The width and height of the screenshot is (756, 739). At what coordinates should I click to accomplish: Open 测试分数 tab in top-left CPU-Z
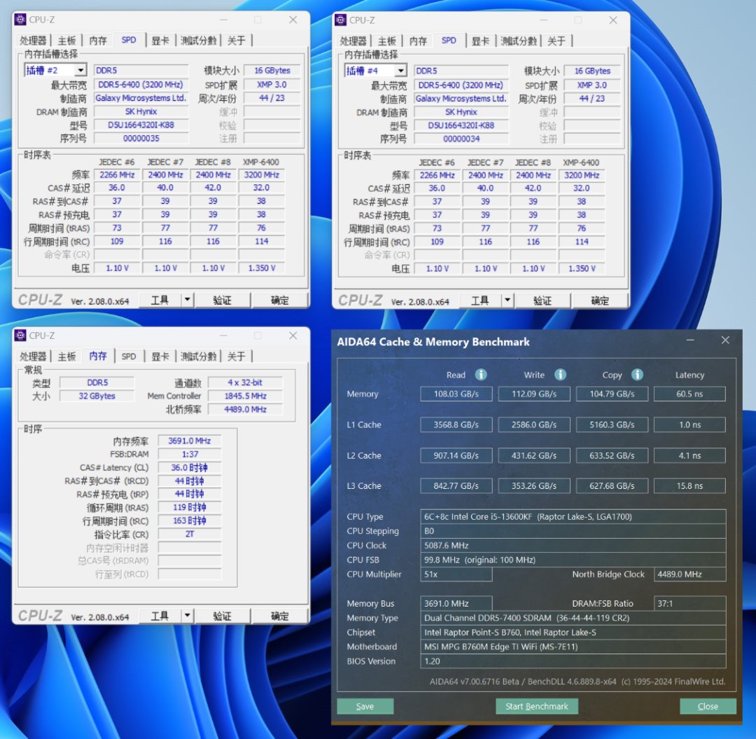click(198, 41)
